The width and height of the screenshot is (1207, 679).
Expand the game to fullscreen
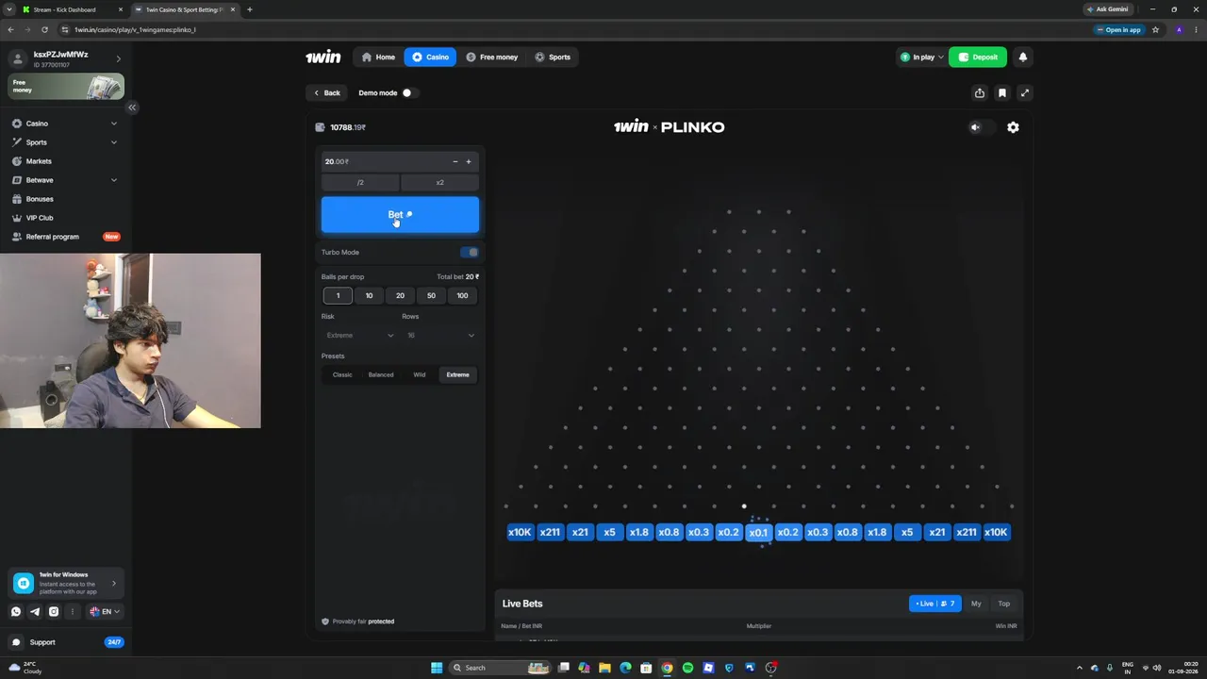(1025, 92)
